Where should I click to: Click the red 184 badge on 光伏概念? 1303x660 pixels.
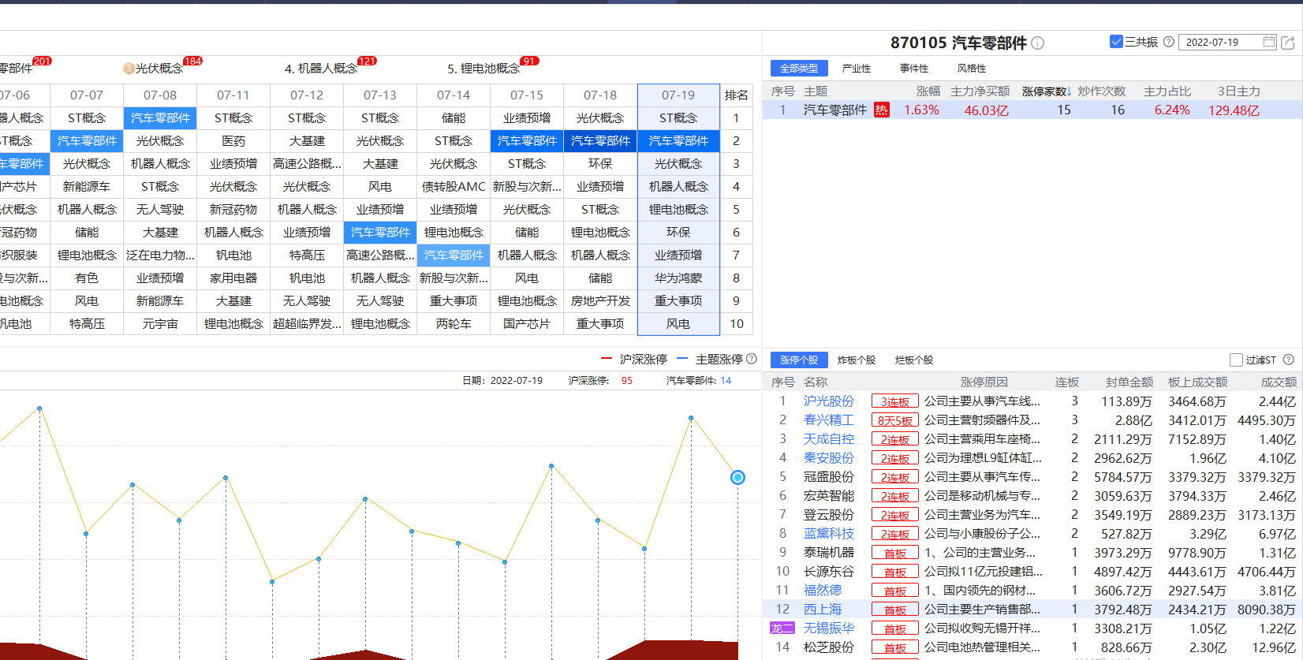tap(193, 61)
